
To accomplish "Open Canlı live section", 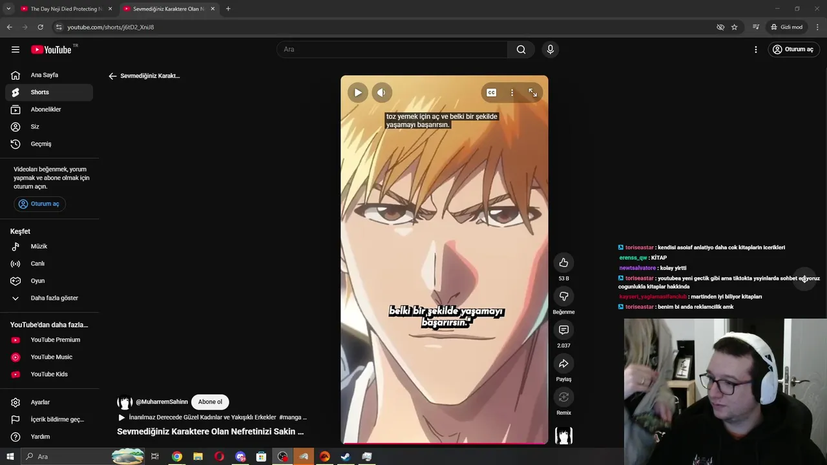I will click(x=49, y=263).
